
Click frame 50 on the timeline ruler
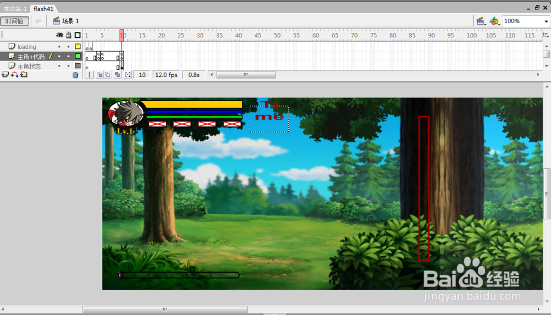pos(277,35)
